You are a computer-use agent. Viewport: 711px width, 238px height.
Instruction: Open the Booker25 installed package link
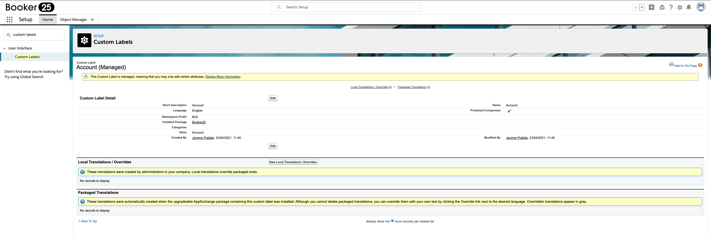pyautogui.click(x=199, y=122)
